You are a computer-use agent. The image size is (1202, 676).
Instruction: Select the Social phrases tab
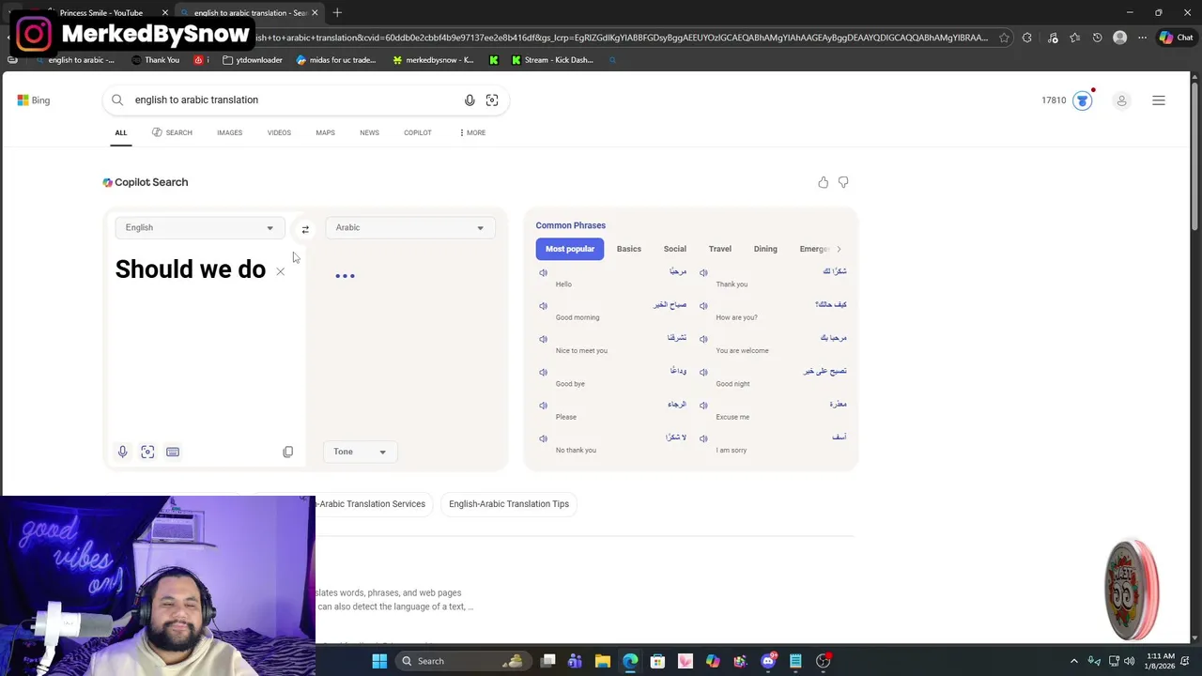[675, 249]
